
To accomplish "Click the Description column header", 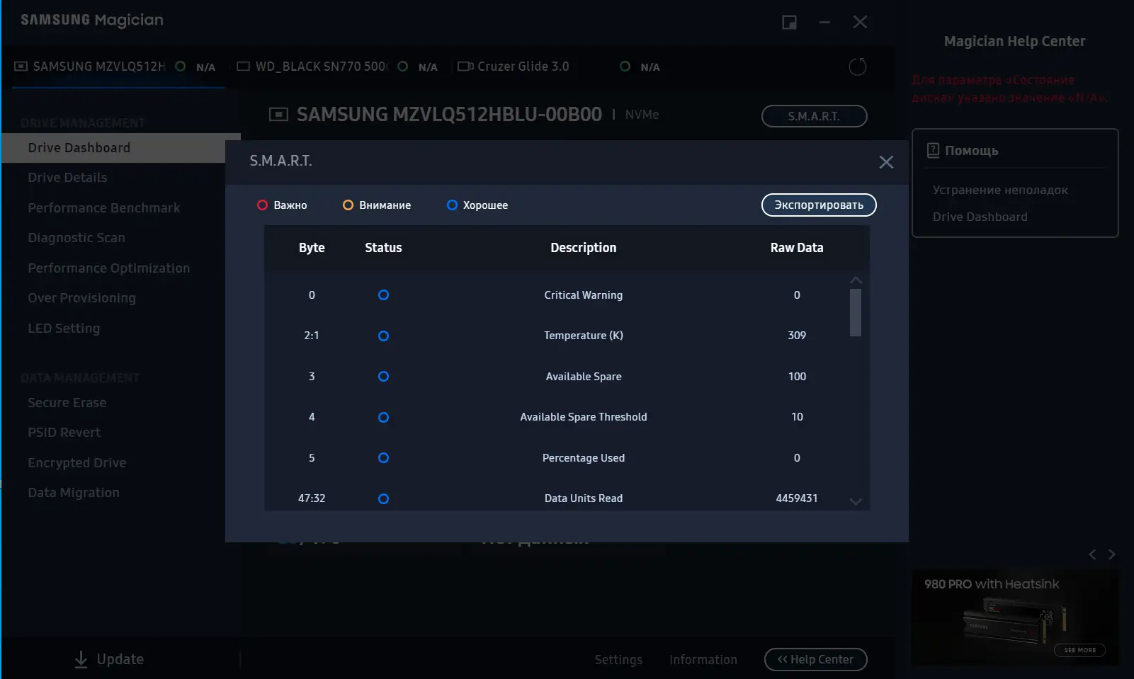I will coord(584,248).
